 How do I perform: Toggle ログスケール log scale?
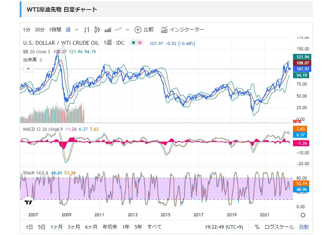(x=279, y=227)
